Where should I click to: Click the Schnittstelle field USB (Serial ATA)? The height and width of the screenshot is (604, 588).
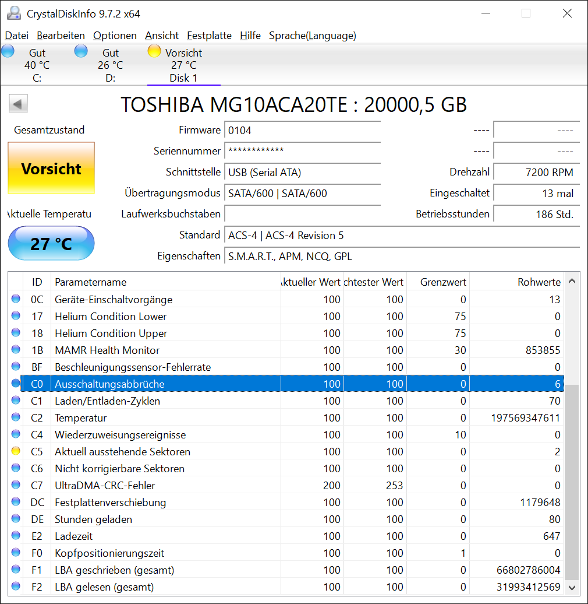coord(302,172)
